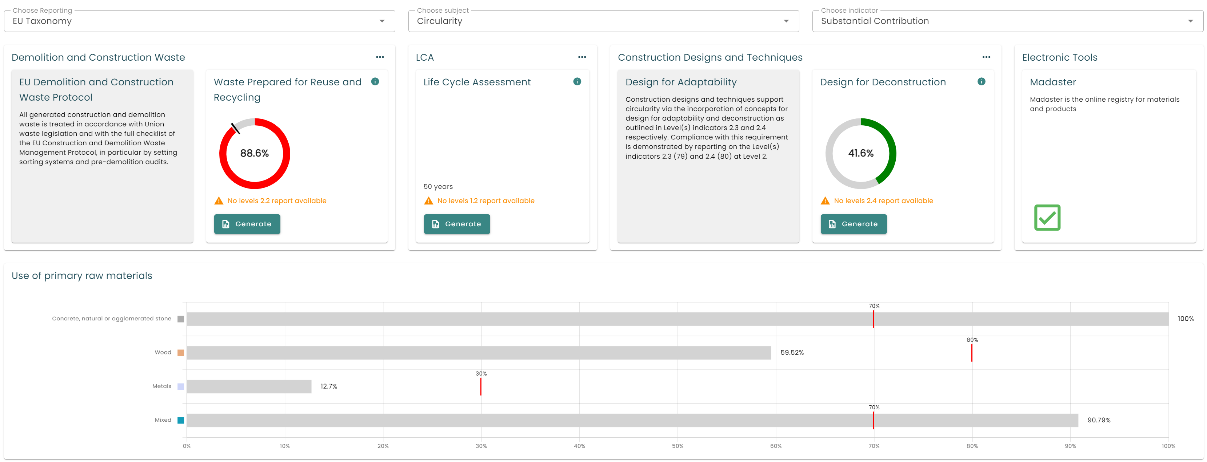Open Construction Designs and Techniques three-dot menu
1207x462 pixels.
tap(986, 57)
